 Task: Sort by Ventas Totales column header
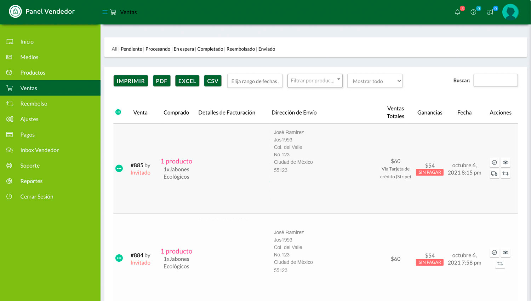[395, 112]
